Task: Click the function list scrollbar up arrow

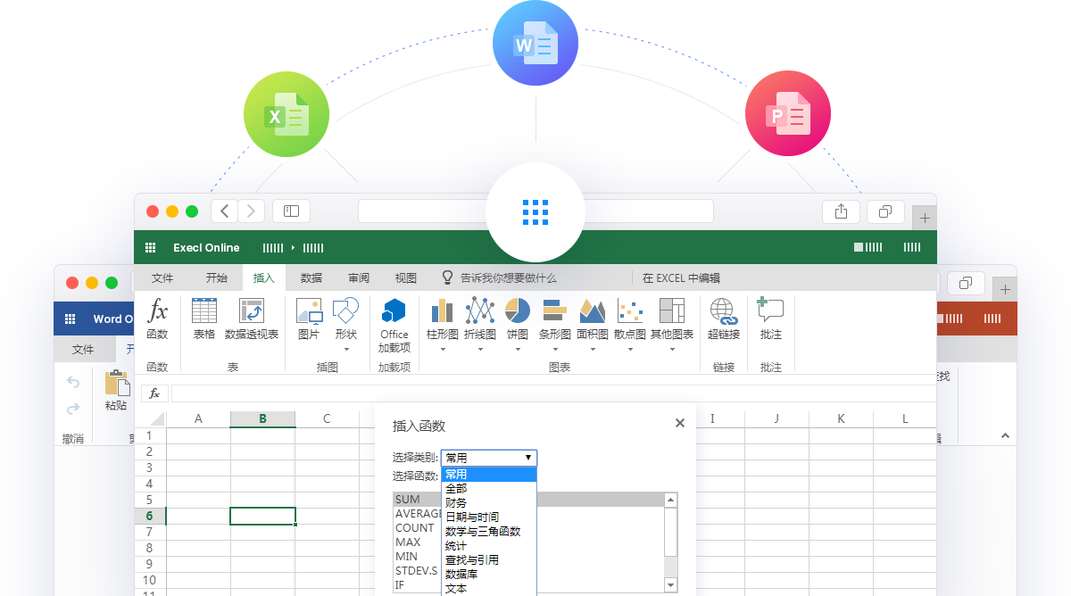Action: pos(671,500)
